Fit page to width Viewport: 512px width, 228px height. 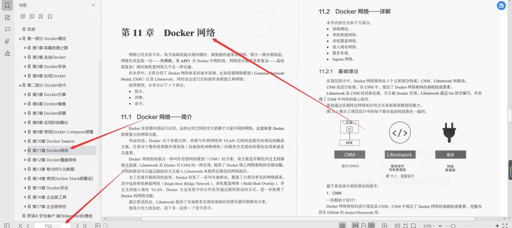[413, 226]
